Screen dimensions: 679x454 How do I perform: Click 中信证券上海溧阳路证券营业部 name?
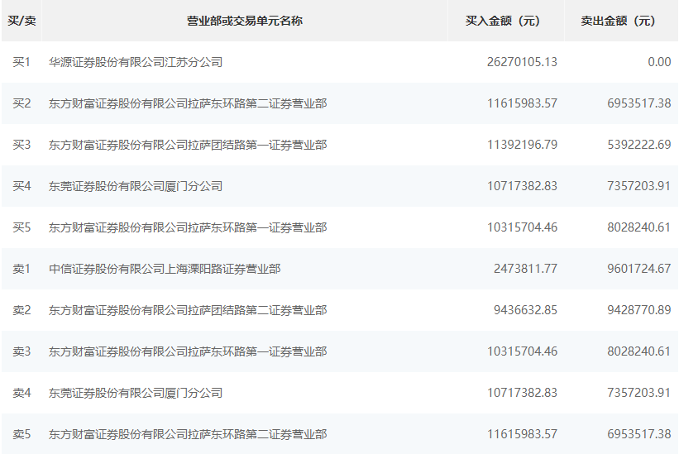165,269
